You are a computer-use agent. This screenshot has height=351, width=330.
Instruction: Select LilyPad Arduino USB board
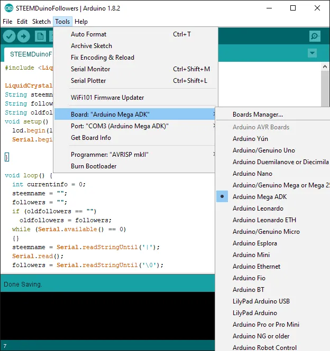[x=273, y=301]
